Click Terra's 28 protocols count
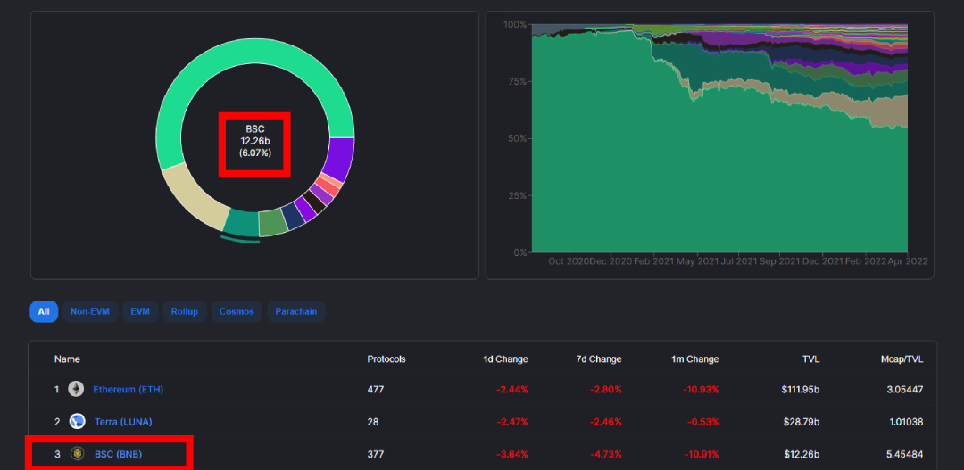The image size is (964, 470). 372,422
